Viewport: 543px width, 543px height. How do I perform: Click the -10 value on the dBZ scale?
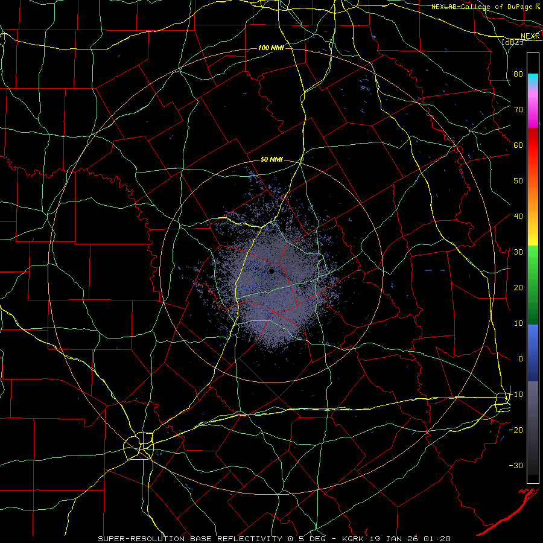pyautogui.click(x=516, y=395)
